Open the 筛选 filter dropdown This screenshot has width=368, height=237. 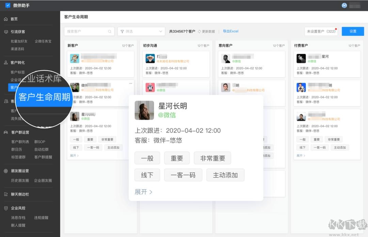click(x=141, y=31)
